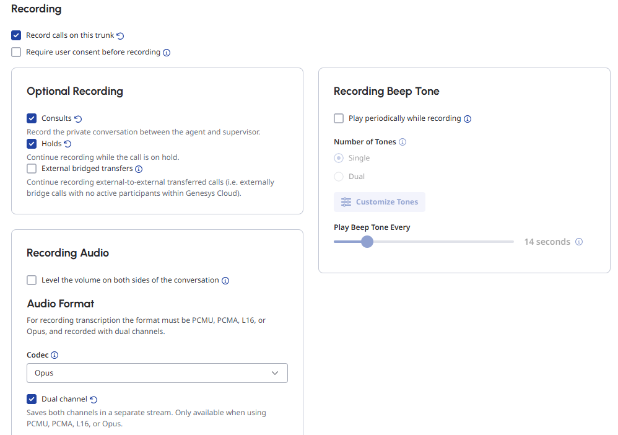This screenshot has height=435, width=618.
Task: Show Codec info tooltip
Action: [54, 356]
